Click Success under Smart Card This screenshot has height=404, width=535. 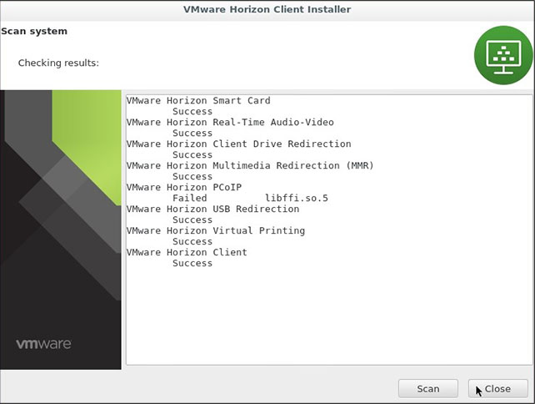192,111
